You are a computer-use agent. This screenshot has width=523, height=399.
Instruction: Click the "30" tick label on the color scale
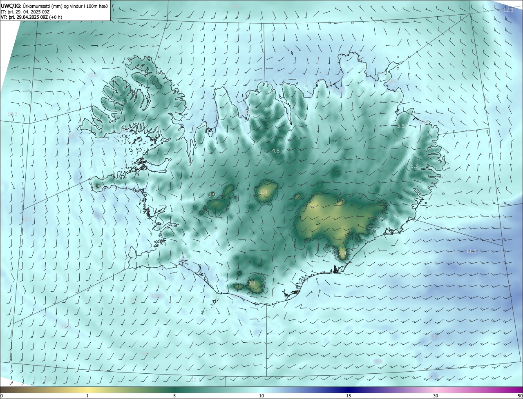click(436, 396)
